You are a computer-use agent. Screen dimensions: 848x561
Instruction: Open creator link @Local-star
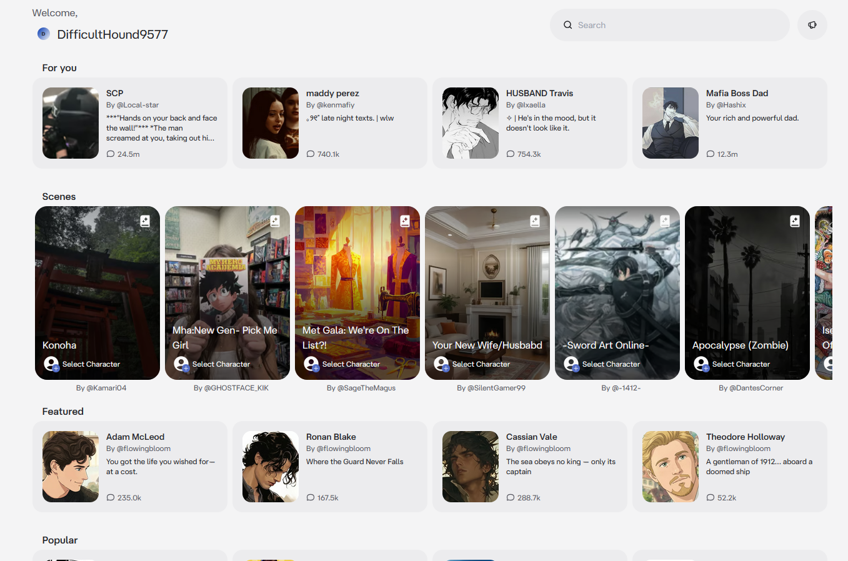tap(137, 105)
